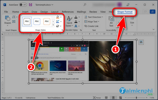The width and height of the screenshot is (158, 100).
Task: Switch to the Review tab
Action: click(x=93, y=12)
